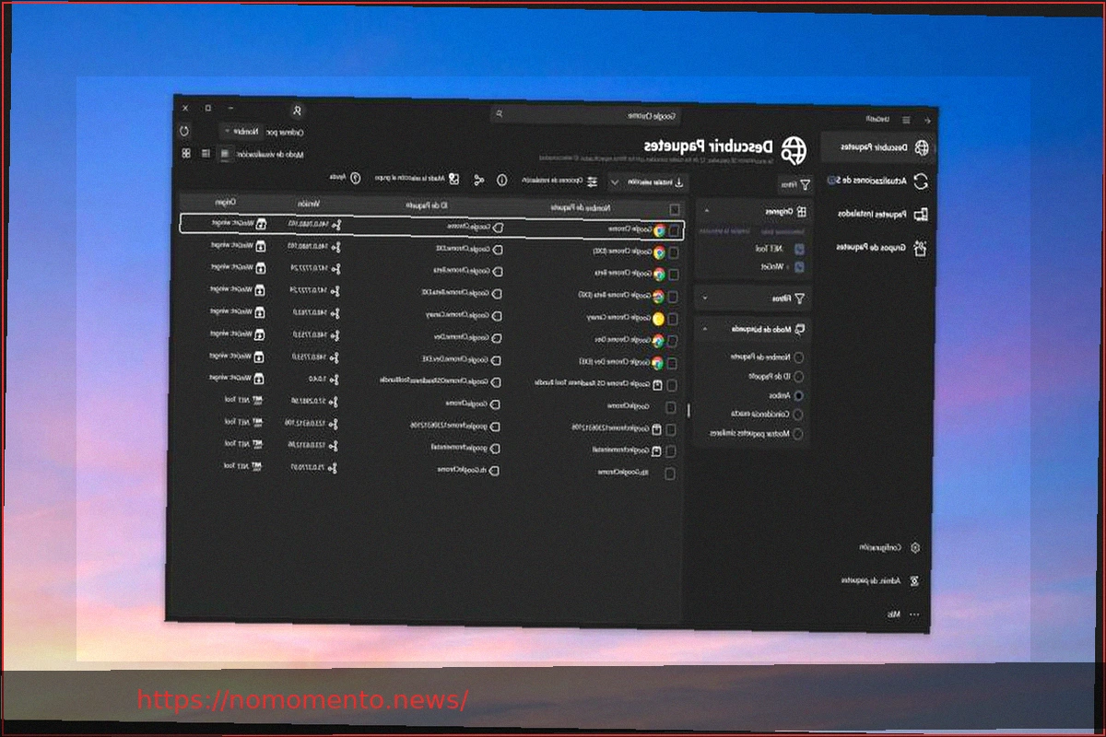Click the Instalar selección button

(656, 182)
